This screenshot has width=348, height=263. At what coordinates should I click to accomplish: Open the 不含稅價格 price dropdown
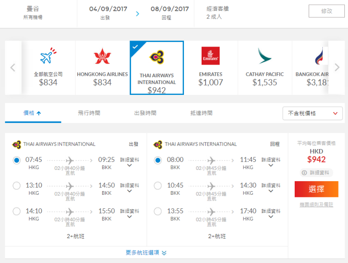tap(312, 113)
